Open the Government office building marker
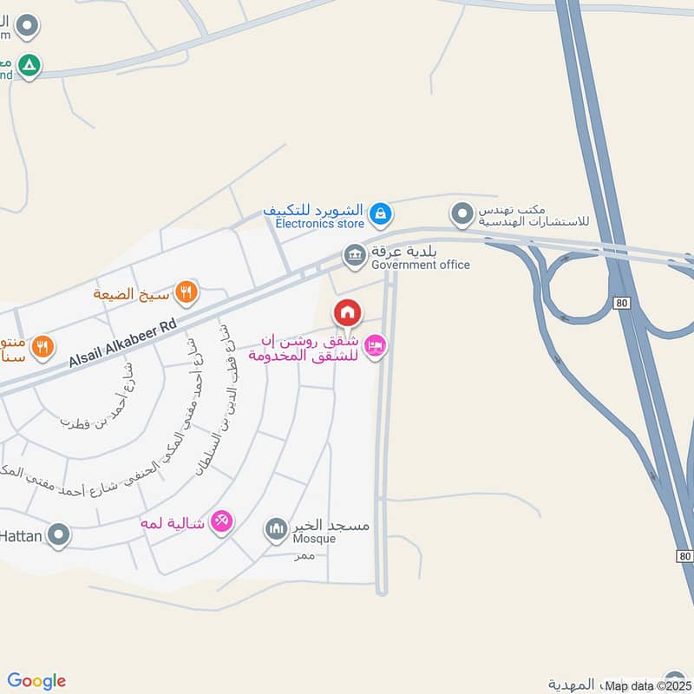 pyautogui.click(x=355, y=257)
